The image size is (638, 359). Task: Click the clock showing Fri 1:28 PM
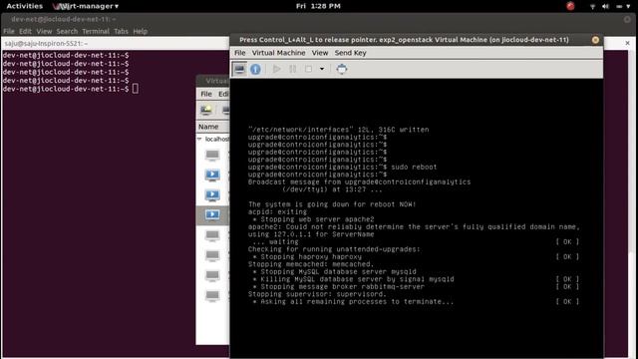click(318, 6)
